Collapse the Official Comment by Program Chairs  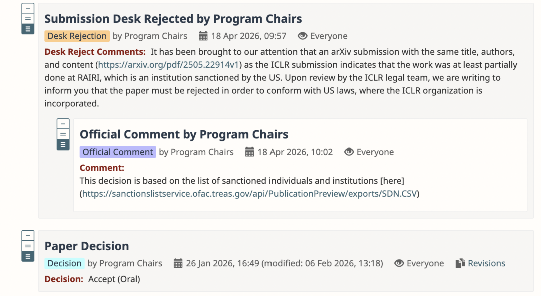(x=63, y=124)
